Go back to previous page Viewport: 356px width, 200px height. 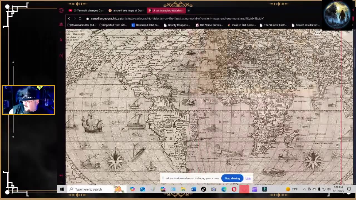69,18
